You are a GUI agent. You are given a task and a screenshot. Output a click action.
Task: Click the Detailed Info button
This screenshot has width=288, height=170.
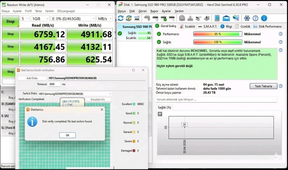pos(98,99)
